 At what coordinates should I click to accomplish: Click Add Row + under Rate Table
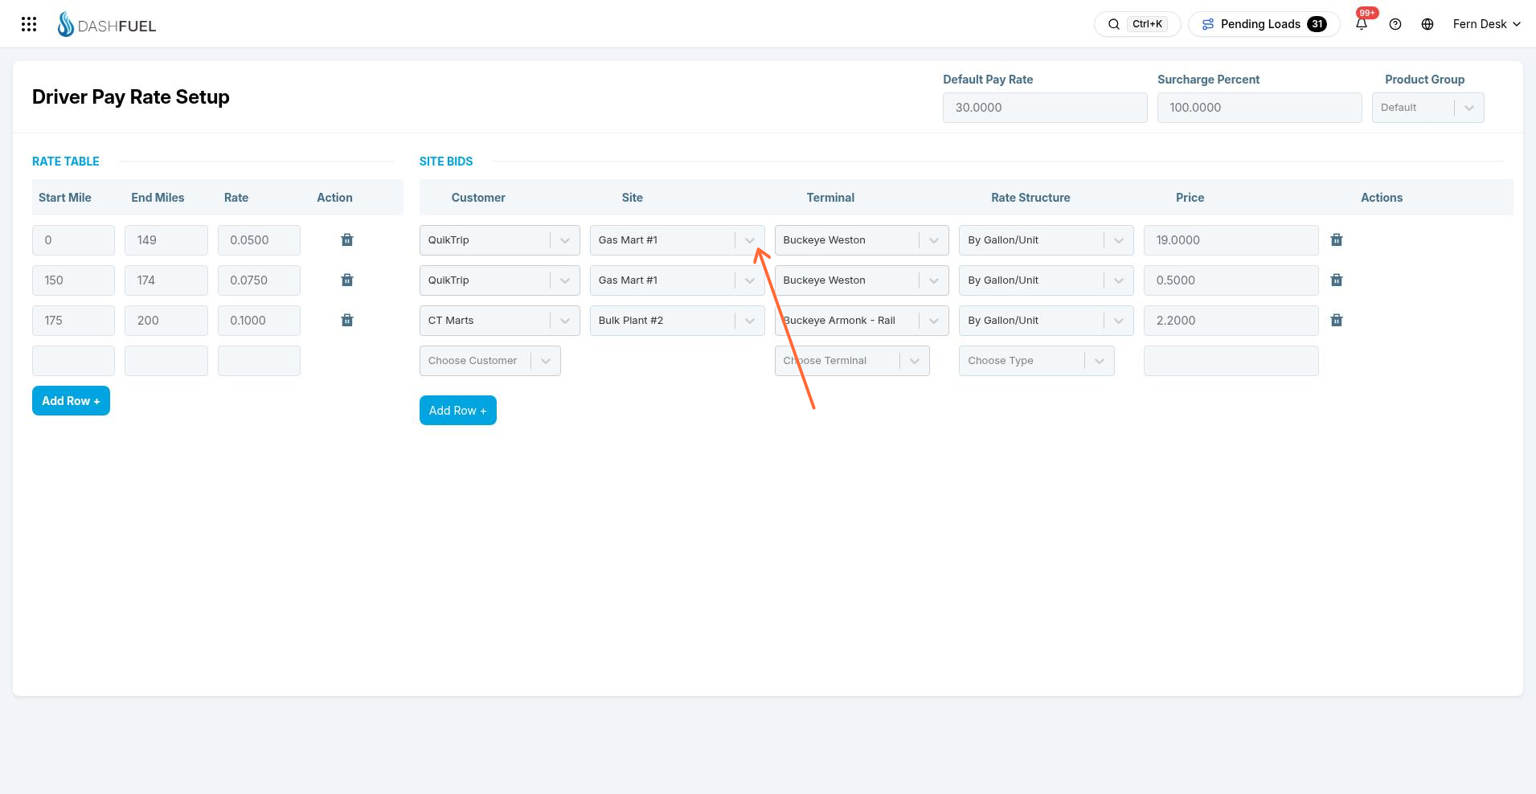(x=71, y=401)
